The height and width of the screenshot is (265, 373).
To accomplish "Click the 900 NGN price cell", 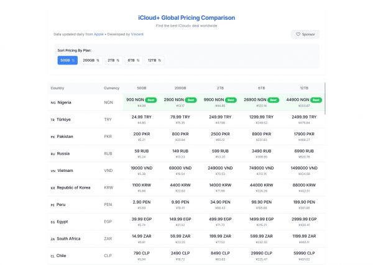I will [x=142, y=102].
